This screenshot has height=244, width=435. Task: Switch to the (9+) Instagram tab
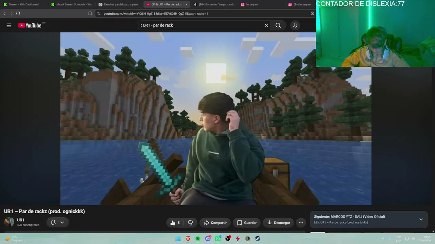[x=301, y=4]
